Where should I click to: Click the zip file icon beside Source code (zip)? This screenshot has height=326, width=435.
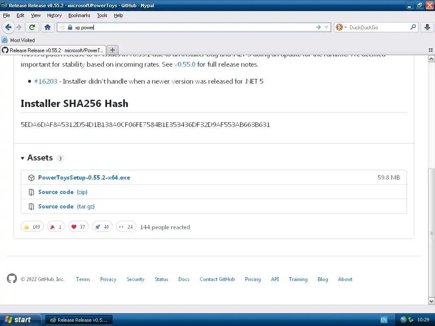pos(31,192)
